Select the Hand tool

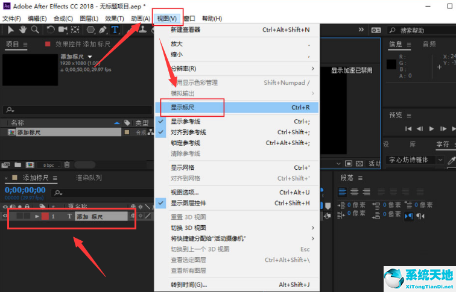pyautogui.click(x=23, y=30)
